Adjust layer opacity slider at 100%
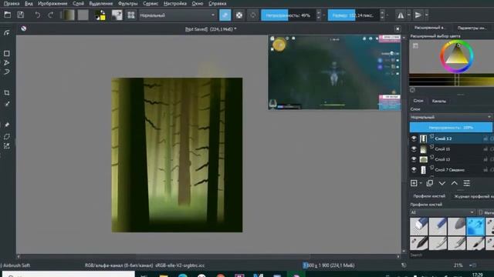Image resolution: width=494 pixels, height=277 pixels. [451, 128]
